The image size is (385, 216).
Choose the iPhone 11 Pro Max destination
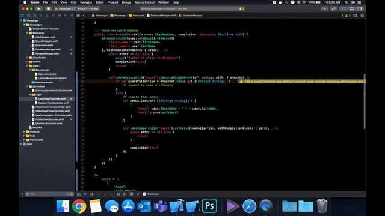[x=87, y=8]
